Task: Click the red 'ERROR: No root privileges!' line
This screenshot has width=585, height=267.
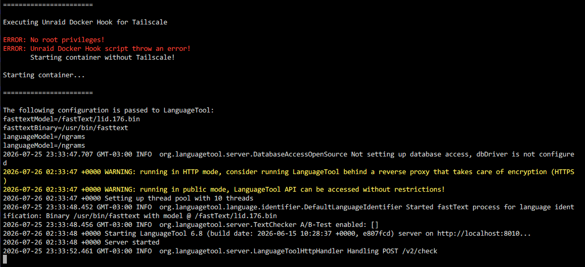Action: click(53, 40)
